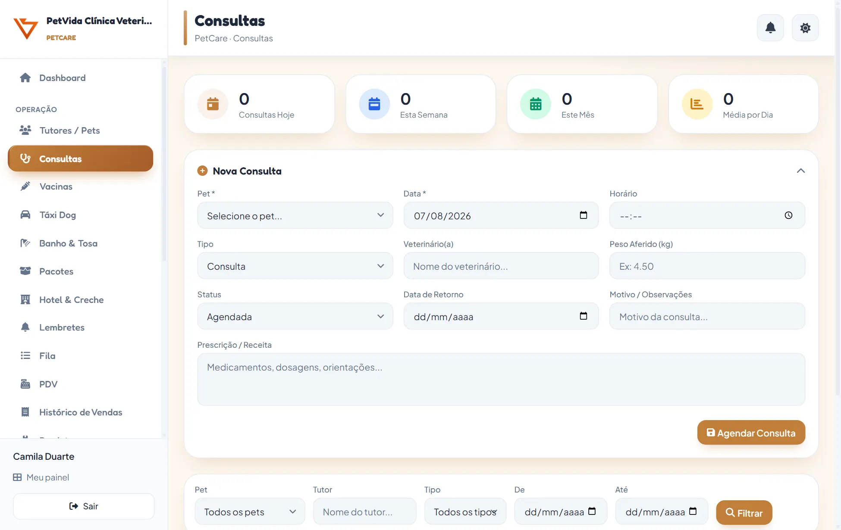
Task: Click the Peso Aferido (kg) field
Action: coord(707,266)
